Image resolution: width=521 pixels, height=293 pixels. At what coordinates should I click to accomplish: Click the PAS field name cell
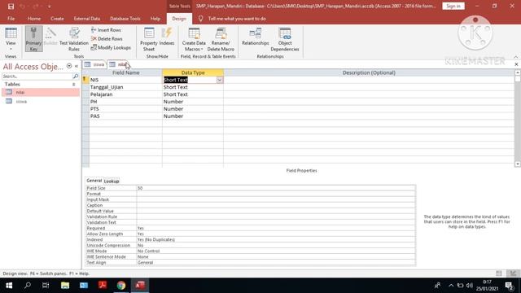(x=125, y=116)
